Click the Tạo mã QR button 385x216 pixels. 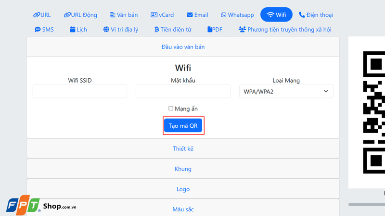pyautogui.click(x=183, y=125)
